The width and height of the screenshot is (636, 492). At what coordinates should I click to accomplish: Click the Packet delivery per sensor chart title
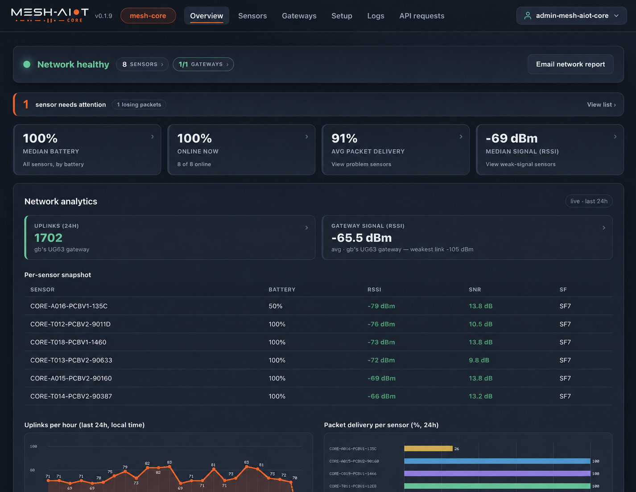[381, 425]
